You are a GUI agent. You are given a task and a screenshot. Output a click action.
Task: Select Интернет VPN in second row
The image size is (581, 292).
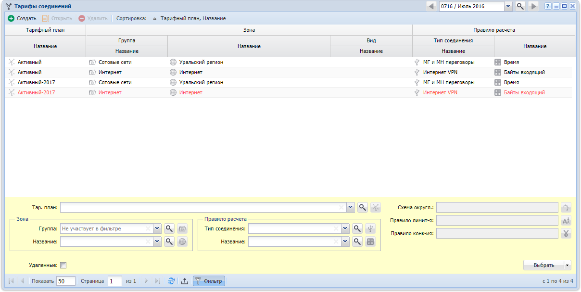pos(440,72)
